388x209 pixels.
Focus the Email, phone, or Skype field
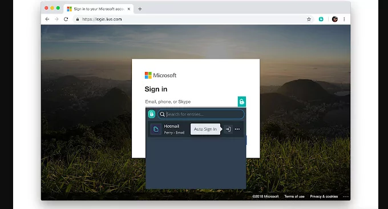[x=191, y=102]
